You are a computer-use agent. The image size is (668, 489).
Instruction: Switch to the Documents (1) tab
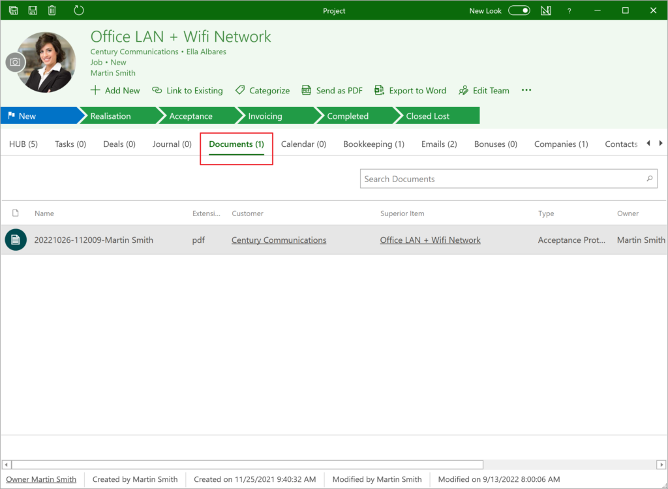pos(236,144)
